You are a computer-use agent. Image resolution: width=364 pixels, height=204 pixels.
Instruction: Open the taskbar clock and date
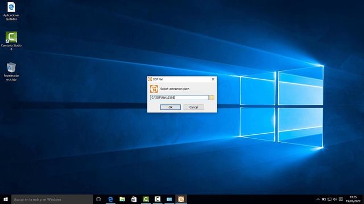(353, 199)
